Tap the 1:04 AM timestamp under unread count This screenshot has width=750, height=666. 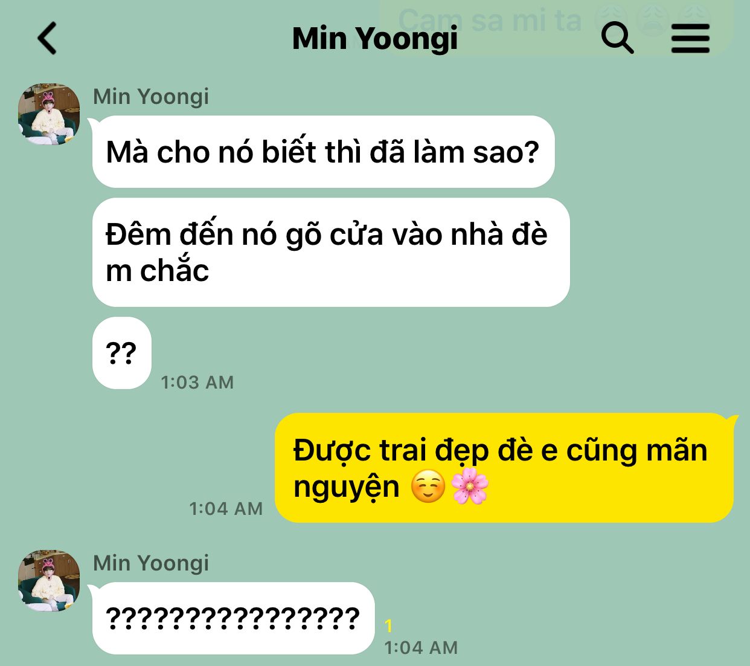pos(421,648)
